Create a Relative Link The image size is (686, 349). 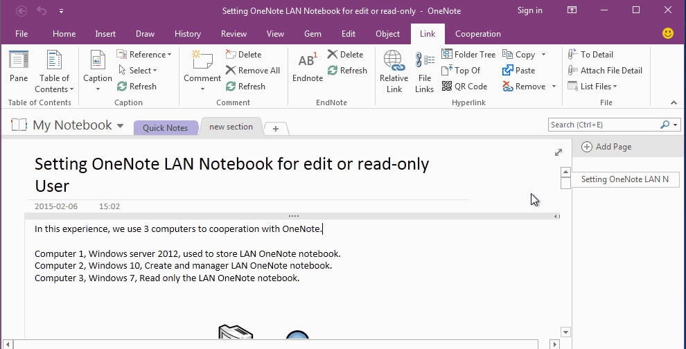click(x=394, y=71)
